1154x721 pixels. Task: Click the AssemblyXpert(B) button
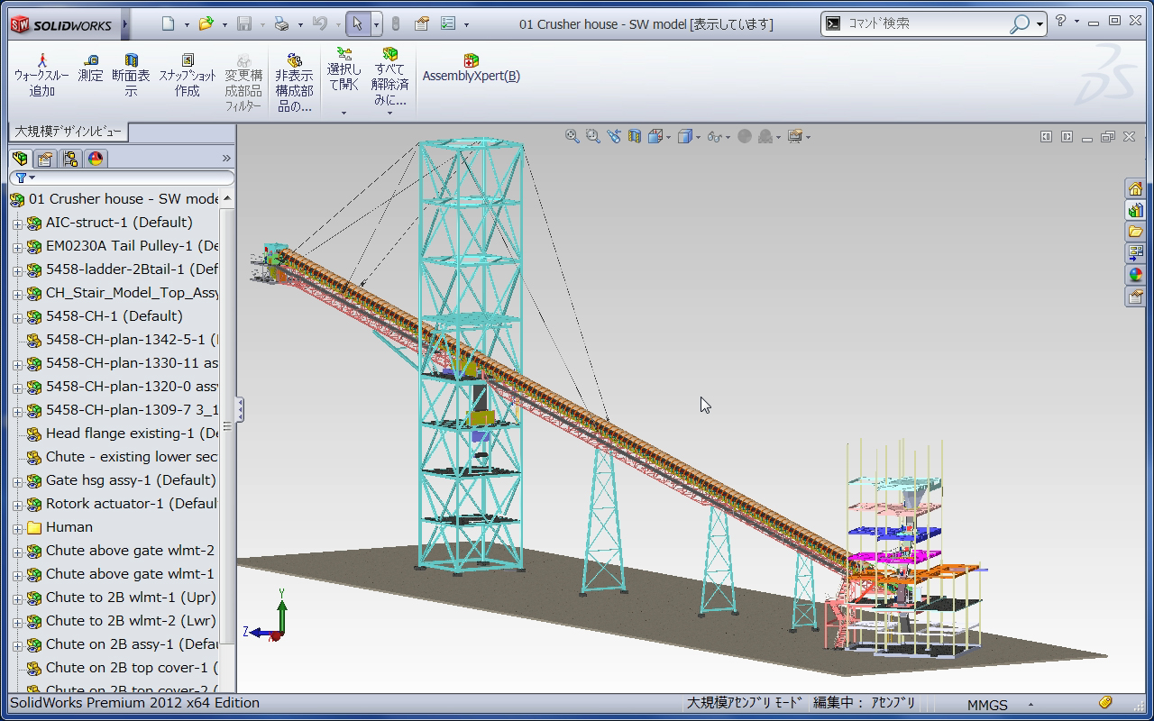(x=471, y=68)
